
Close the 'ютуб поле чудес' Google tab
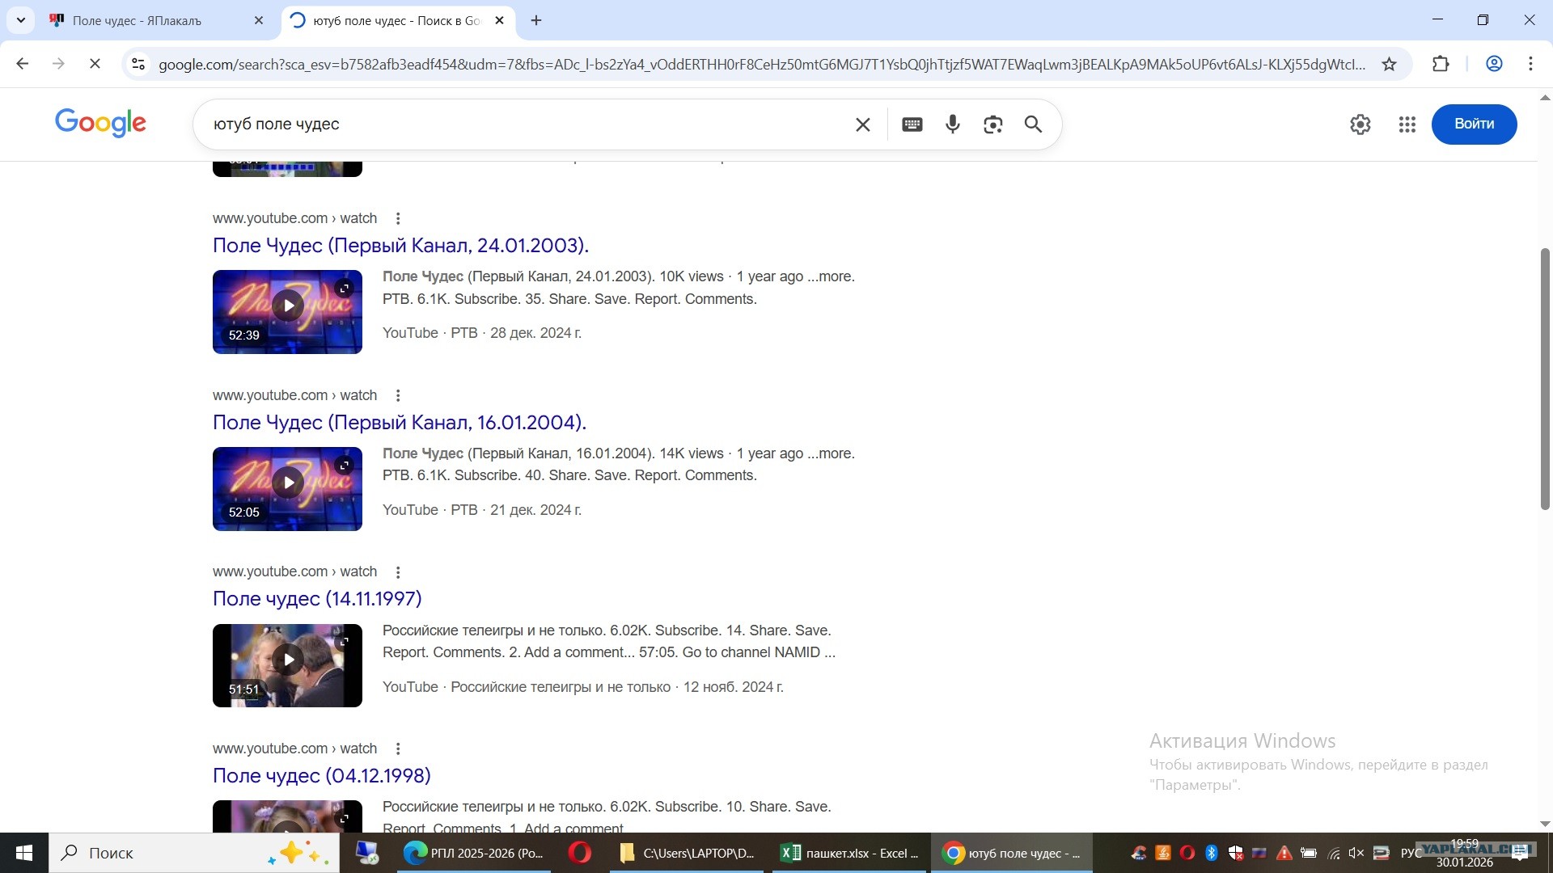[x=499, y=20]
